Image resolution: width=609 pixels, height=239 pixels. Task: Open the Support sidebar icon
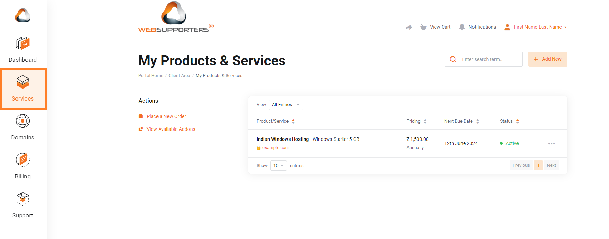click(x=23, y=199)
